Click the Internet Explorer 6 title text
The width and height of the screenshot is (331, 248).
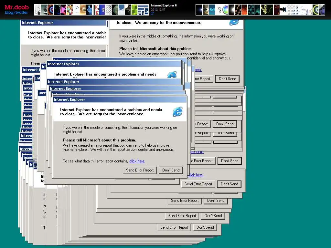pos(164,5)
